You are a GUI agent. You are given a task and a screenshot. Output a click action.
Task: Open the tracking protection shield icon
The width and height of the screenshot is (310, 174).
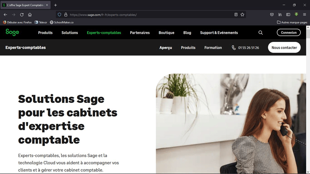coord(59,15)
